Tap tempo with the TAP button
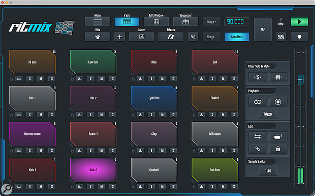 (x=263, y=30)
